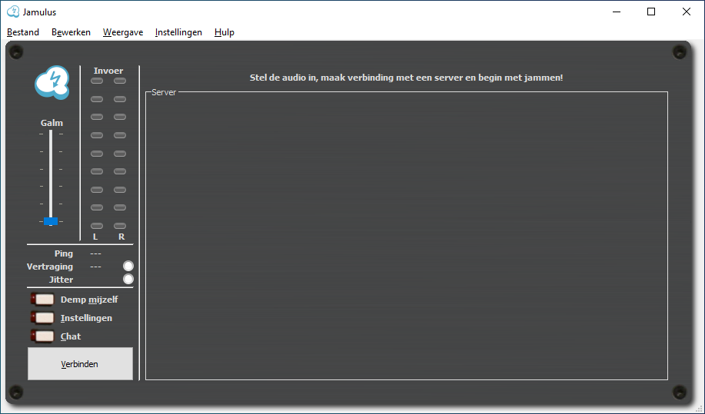The height and width of the screenshot is (414, 705).
Task: Click the Server group box label
Action: [x=164, y=92]
